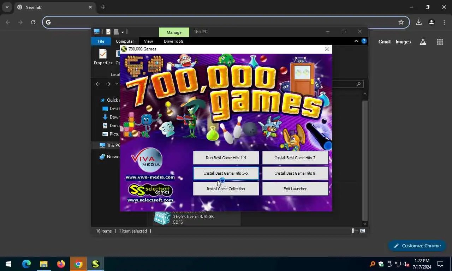Select the Manage contextual tab
The image size is (452, 271).
174,32
